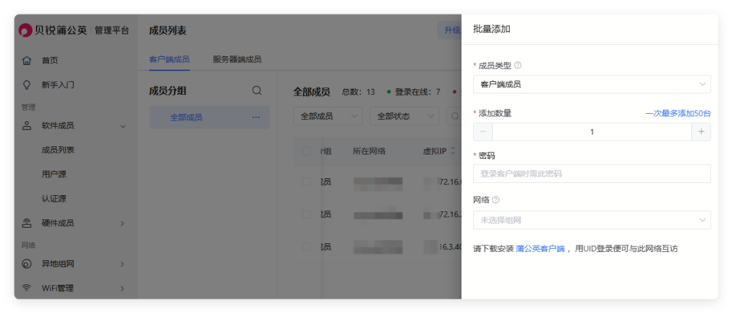Click the help icon next to 网络
This screenshot has height=313, width=732.
point(495,200)
